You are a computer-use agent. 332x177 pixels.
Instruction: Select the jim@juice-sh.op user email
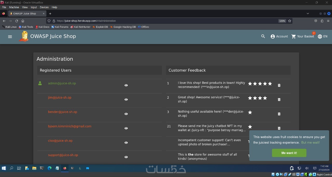coord(60,98)
